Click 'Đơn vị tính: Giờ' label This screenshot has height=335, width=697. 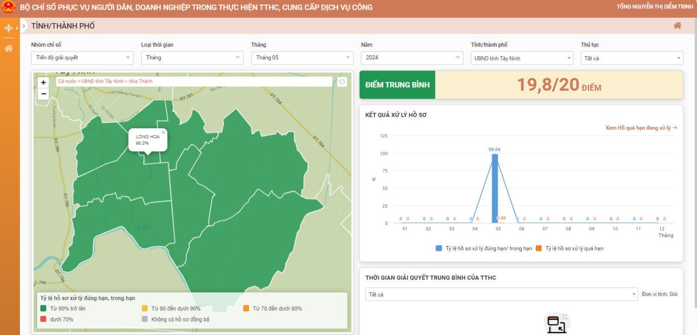[660, 295]
